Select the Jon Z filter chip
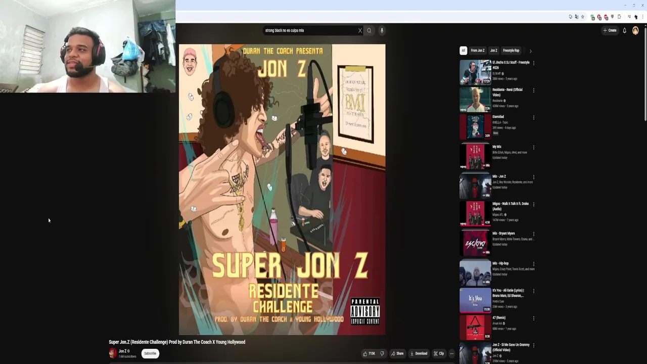The height and width of the screenshot is (364, 647). pyautogui.click(x=494, y=51)
